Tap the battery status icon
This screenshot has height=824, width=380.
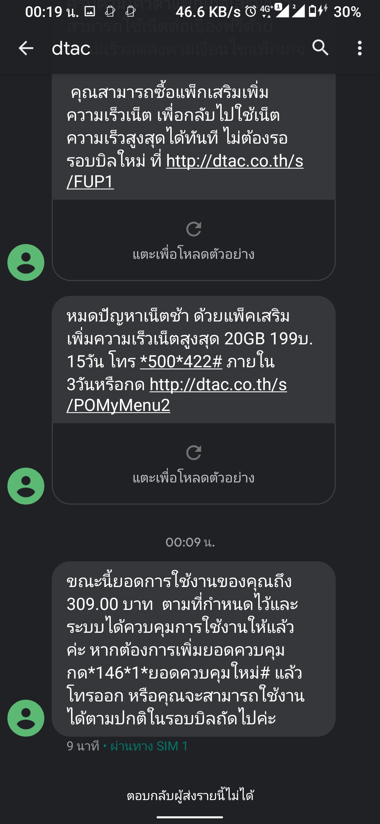point(312,12)
